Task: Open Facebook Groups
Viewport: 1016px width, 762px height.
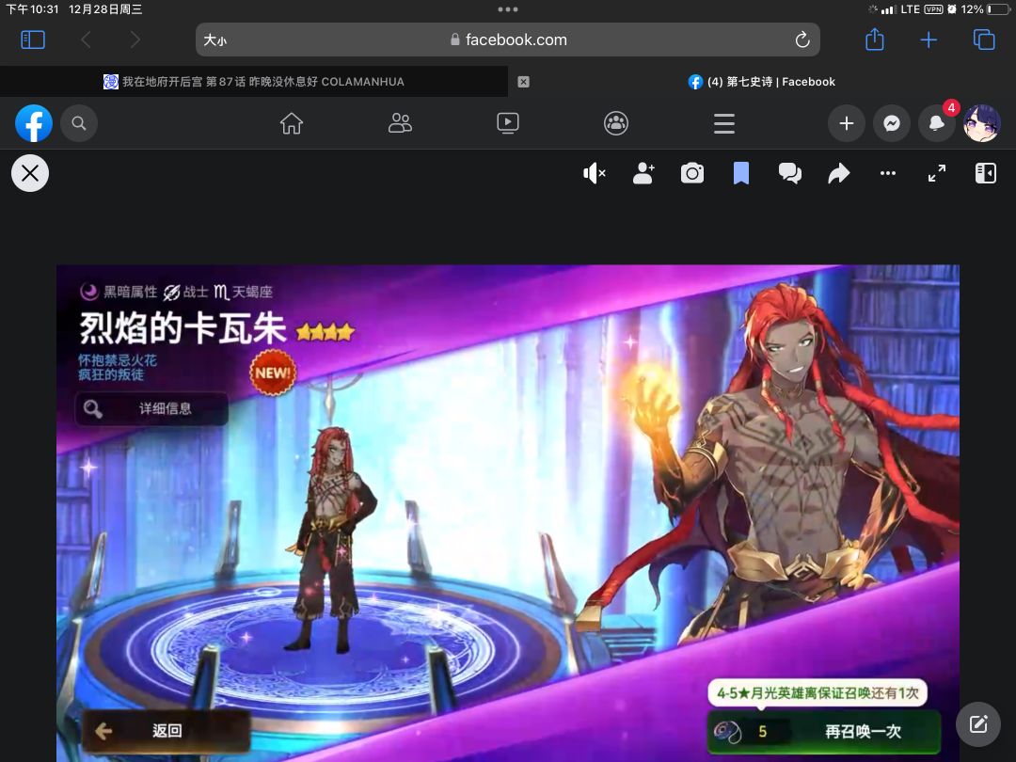Action: coord(616,123)
